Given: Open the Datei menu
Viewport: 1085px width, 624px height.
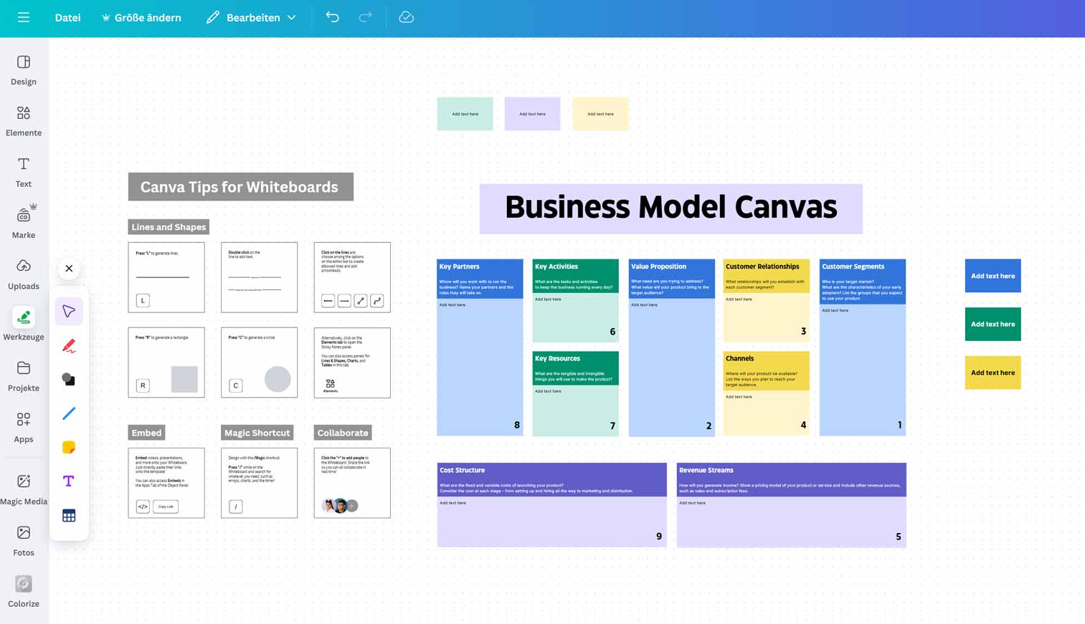Looking at the screenshot, I should pos(67,17).
